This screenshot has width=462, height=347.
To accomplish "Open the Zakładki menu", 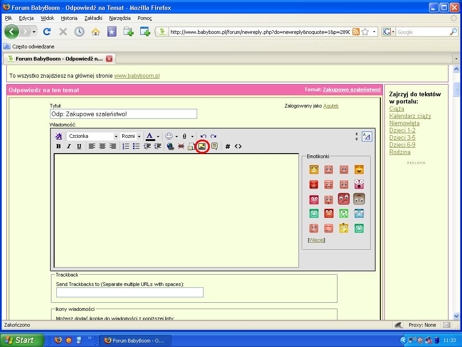I will pyautogui.click(x=93, y=18).
